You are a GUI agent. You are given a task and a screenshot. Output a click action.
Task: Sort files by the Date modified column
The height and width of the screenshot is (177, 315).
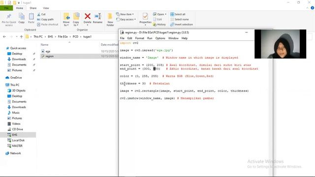[x=109, y=45]
